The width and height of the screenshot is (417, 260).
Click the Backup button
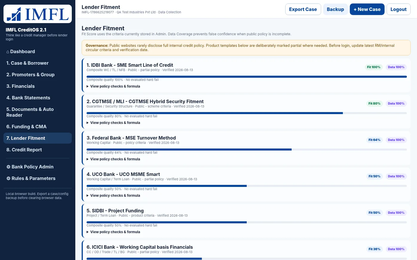coord(335,9)
